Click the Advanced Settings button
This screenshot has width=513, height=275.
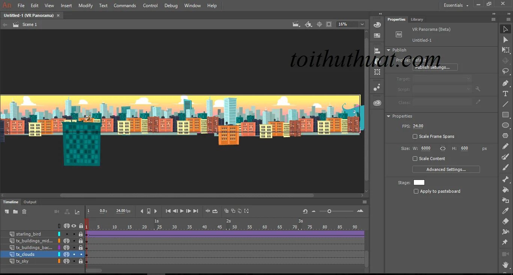coord(446,169)
